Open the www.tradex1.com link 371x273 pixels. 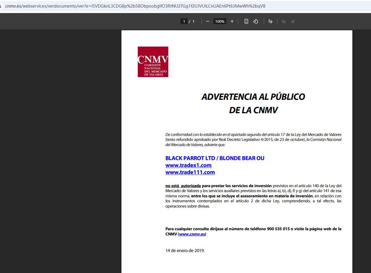[x=188, y=165]
